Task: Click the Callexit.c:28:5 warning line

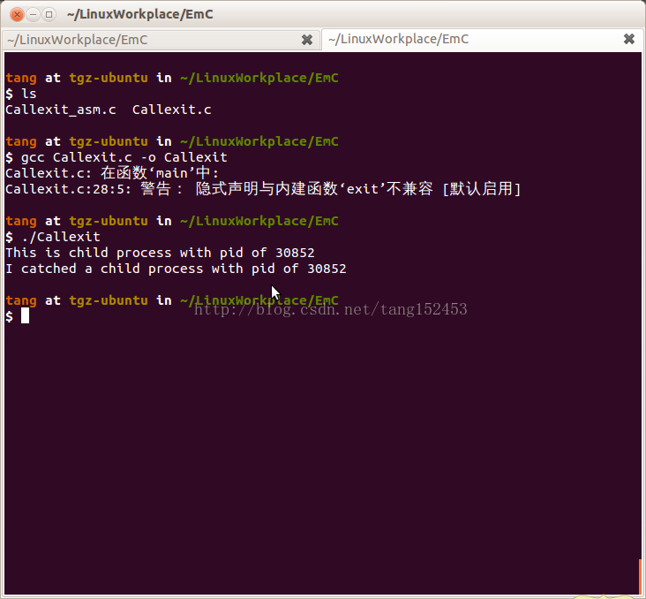Action: [263, 189]
